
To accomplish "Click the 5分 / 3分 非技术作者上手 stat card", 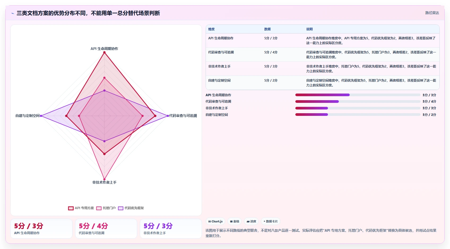I will coord(171,229).
